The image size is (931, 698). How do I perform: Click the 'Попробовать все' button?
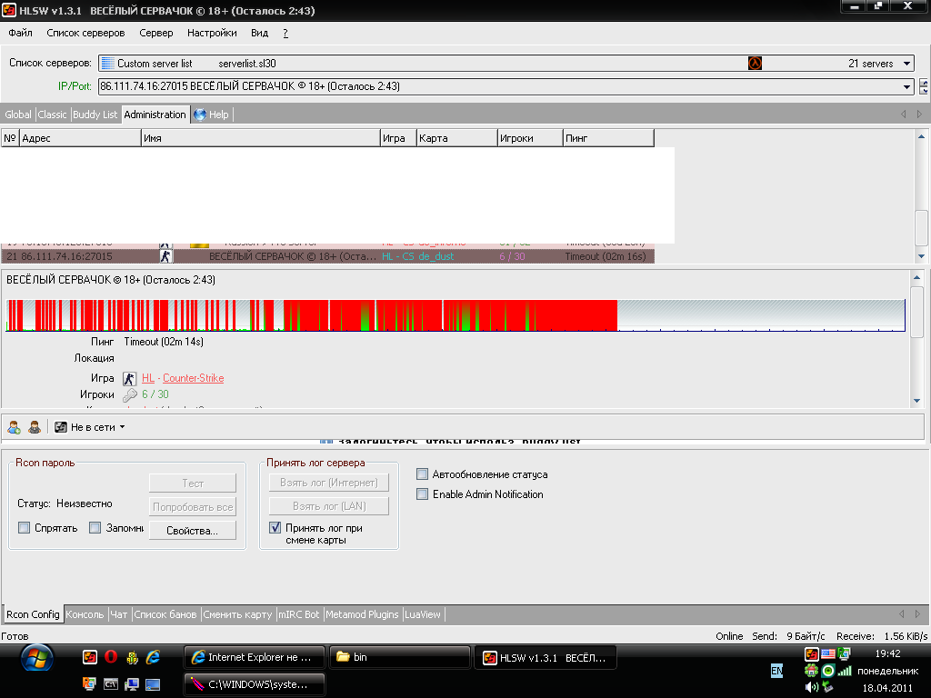[x=193, y=506]
